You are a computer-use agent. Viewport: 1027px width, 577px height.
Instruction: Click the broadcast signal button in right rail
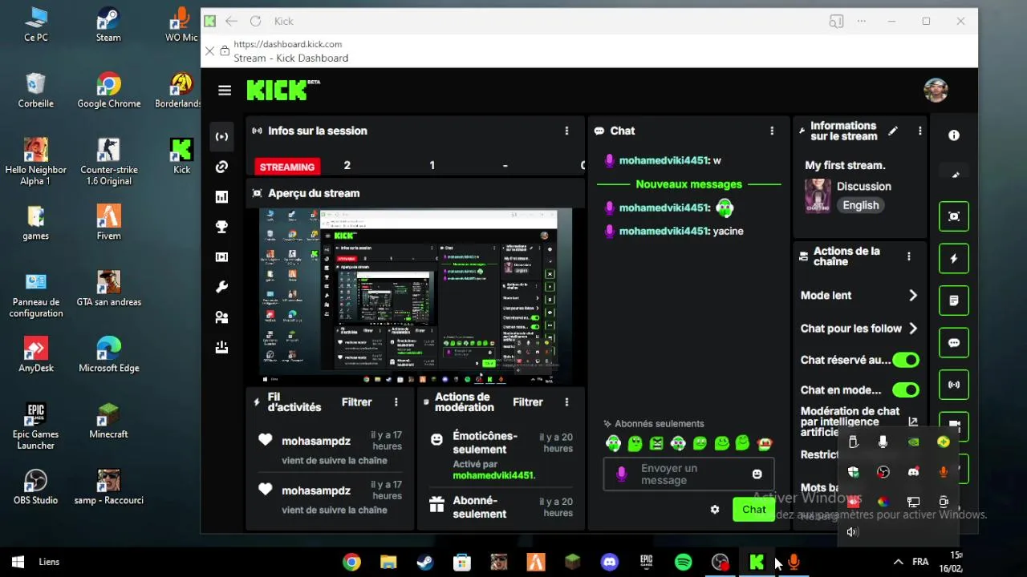(x=954, y=385)
